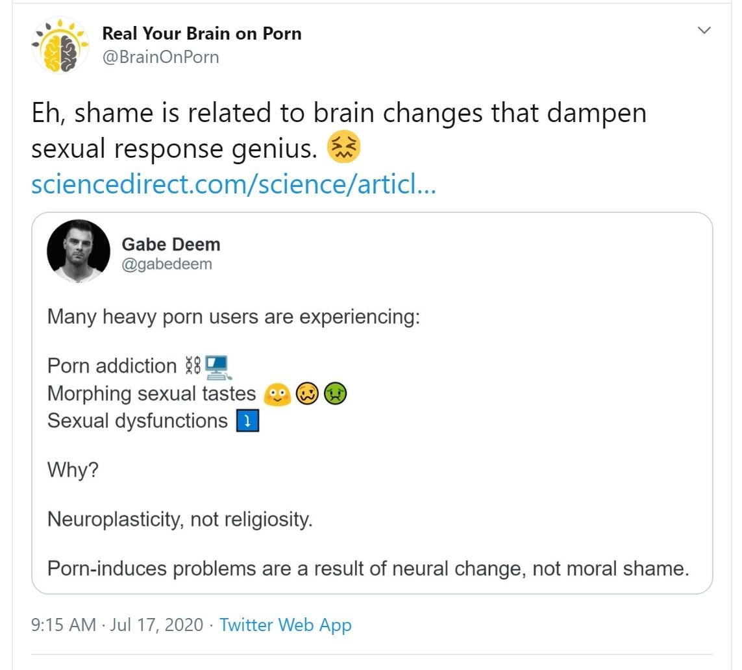Click the Real Your Brain on Porn name
742x670 pixels.
[x=202, y=33]
